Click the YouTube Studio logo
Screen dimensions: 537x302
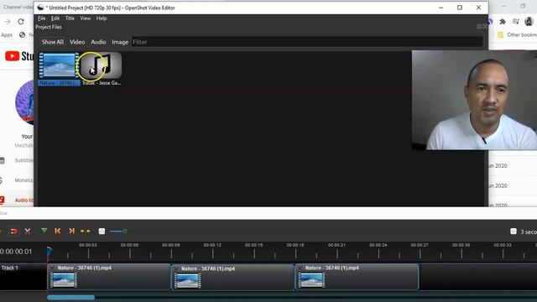click(x=19, y=56)
